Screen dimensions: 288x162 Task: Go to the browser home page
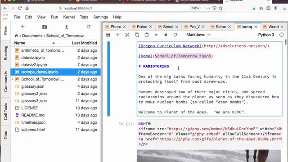coord(27,8)
